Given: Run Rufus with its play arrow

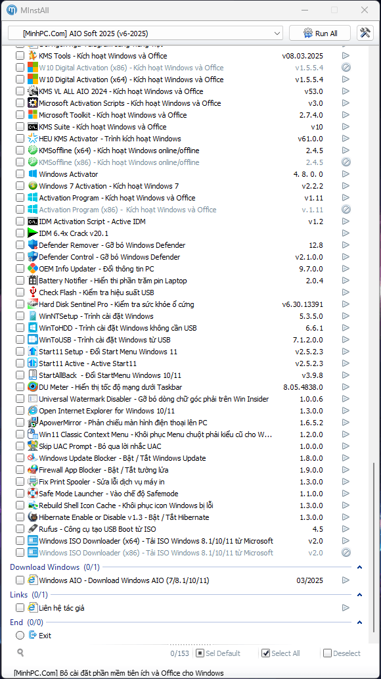Looking at the screenshot, I should 346,529.
